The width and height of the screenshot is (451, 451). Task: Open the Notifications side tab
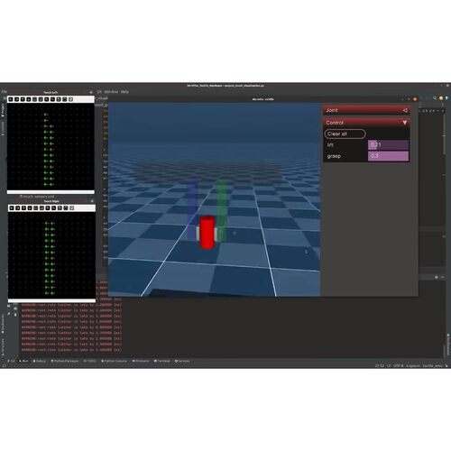pyautogui.click(x=448, y=345)
